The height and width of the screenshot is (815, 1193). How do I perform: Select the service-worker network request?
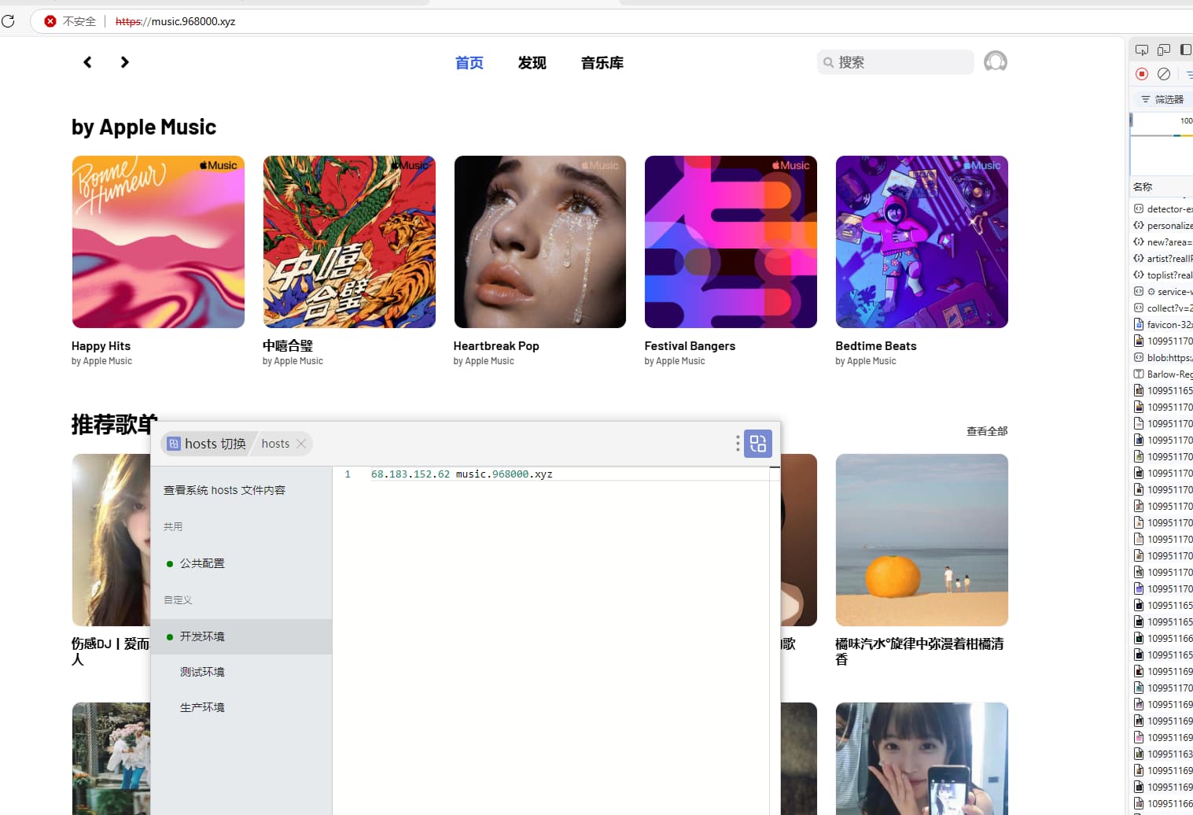[1162, 292]
